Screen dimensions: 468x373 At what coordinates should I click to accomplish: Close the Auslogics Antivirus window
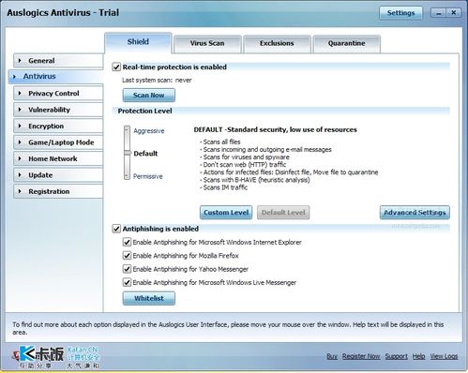point(453,13)
